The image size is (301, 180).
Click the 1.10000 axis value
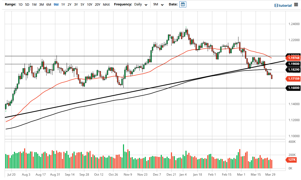click(x=294, y=136)
